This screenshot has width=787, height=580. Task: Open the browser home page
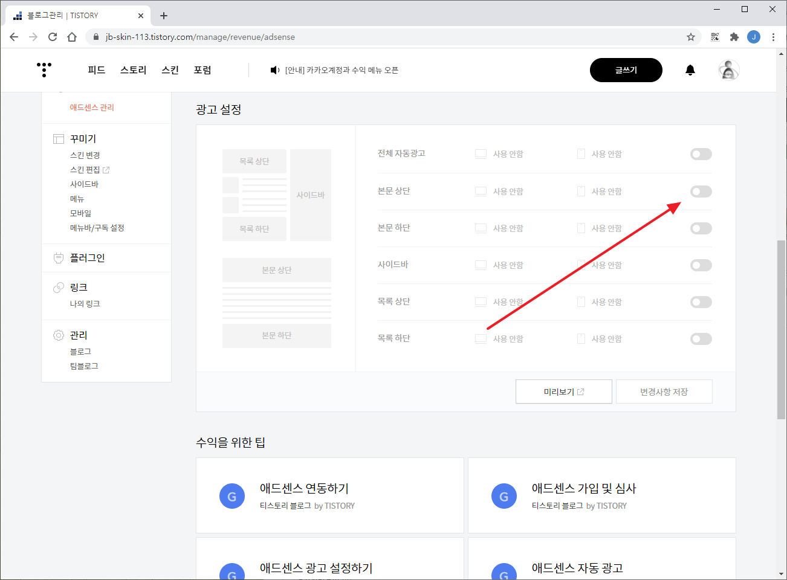click(72, 37)
